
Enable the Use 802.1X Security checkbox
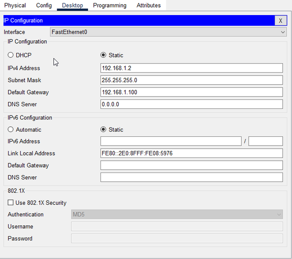pyautogui.click(x=11, y=203)
